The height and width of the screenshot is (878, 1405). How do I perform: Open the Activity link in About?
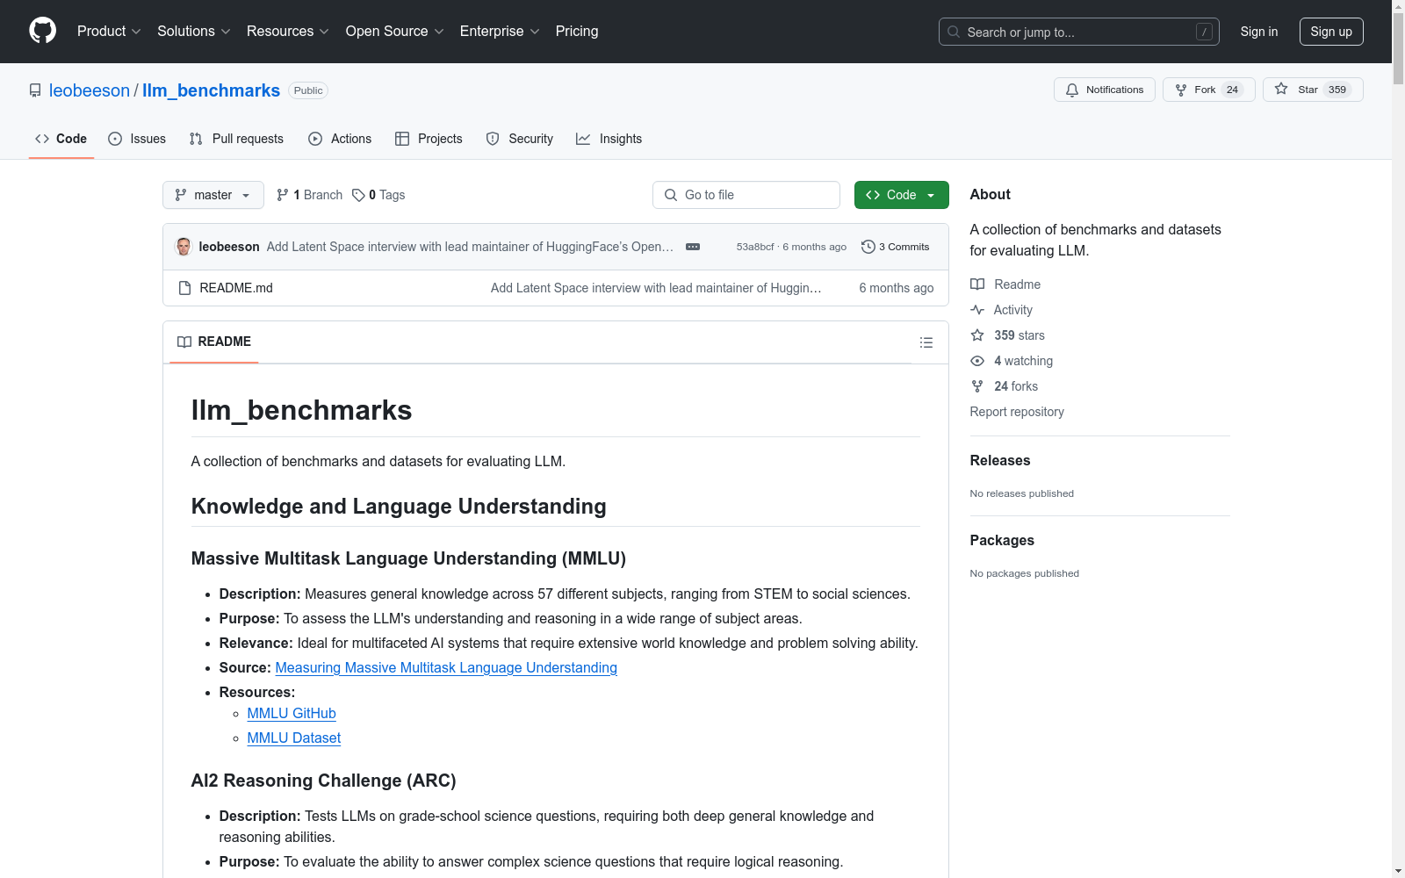[1001, 310]
